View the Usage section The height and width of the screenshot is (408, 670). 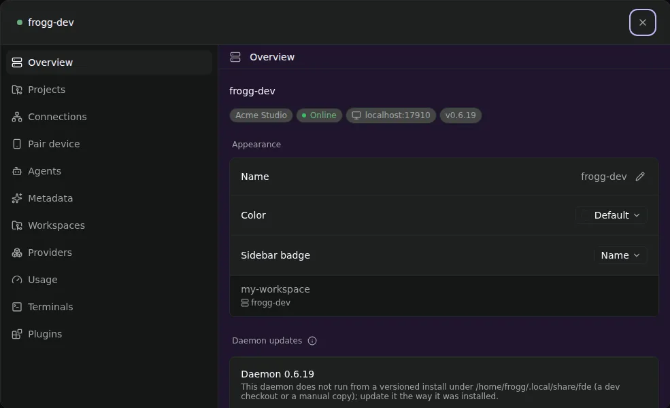pyautogui.click(x=110, y=280)
